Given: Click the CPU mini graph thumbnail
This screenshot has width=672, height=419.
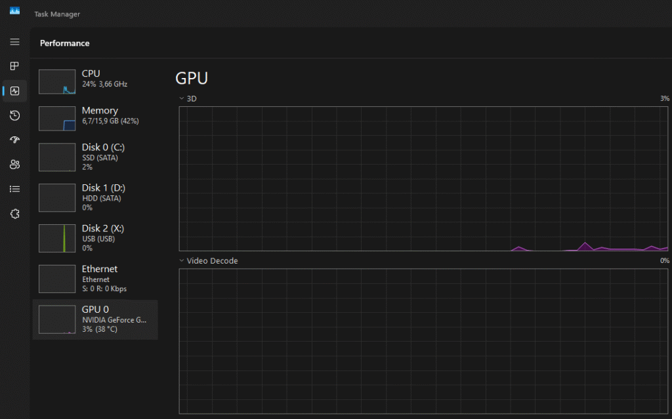Looking at the screenshot, I should tap(57, 81).
